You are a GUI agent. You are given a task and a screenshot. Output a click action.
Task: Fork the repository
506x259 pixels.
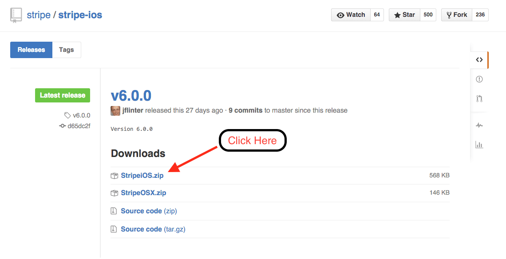pos(457,15)
